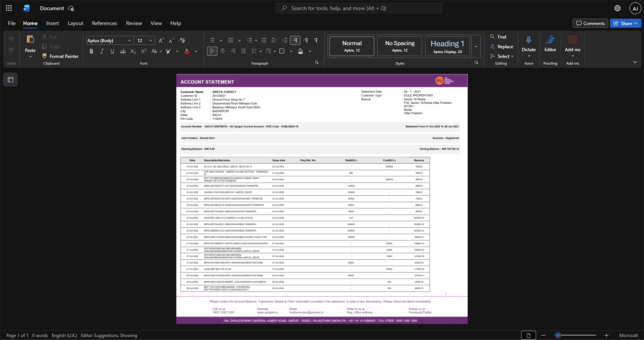
Task: Toggle Italic formatting
Action: pyautogui.click(x=102, y=51)
